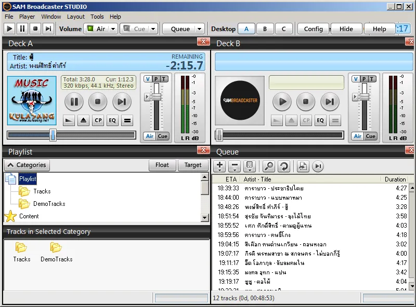Screen dimensions: 416x307
Task: Open the DemoTracks folder in Tracks in Selected Category
Action: click(x=56, y=252)
